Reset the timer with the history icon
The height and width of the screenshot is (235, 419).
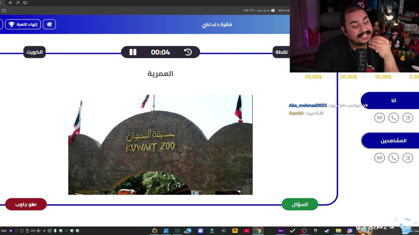click(188, 52)
